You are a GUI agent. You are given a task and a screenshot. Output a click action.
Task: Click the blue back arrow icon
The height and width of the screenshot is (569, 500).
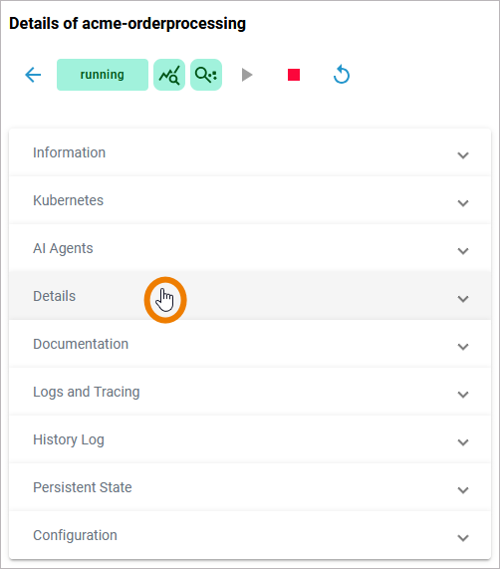(x=33, y=75)
